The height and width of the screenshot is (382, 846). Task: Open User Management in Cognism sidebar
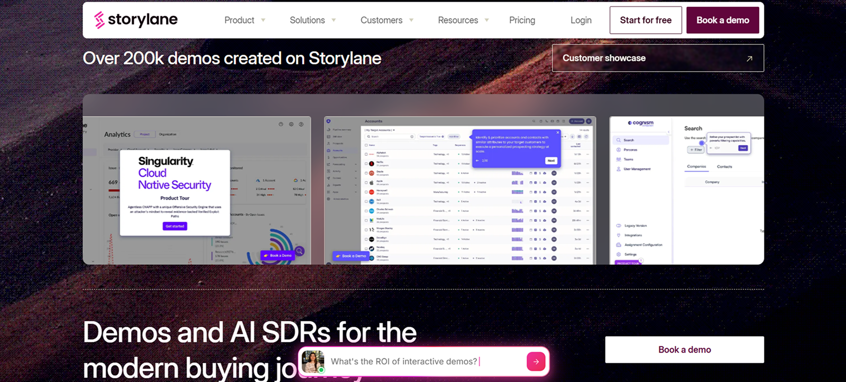pos(633,169)
